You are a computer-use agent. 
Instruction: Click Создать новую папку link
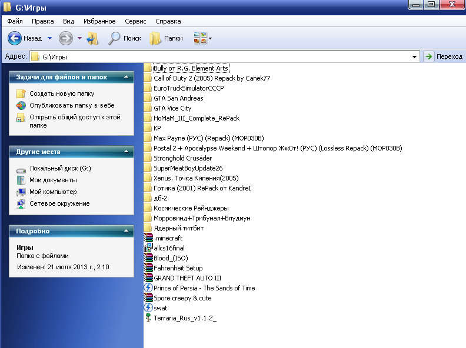coord(62,93)
